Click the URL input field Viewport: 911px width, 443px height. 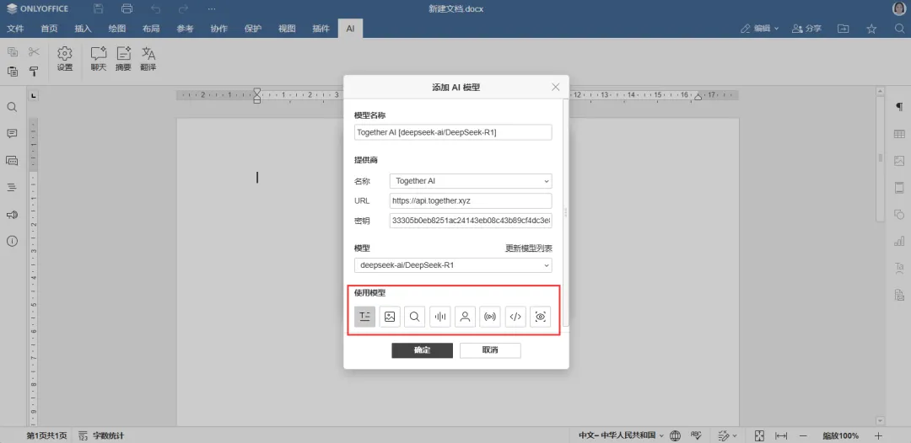pos(471,200)
